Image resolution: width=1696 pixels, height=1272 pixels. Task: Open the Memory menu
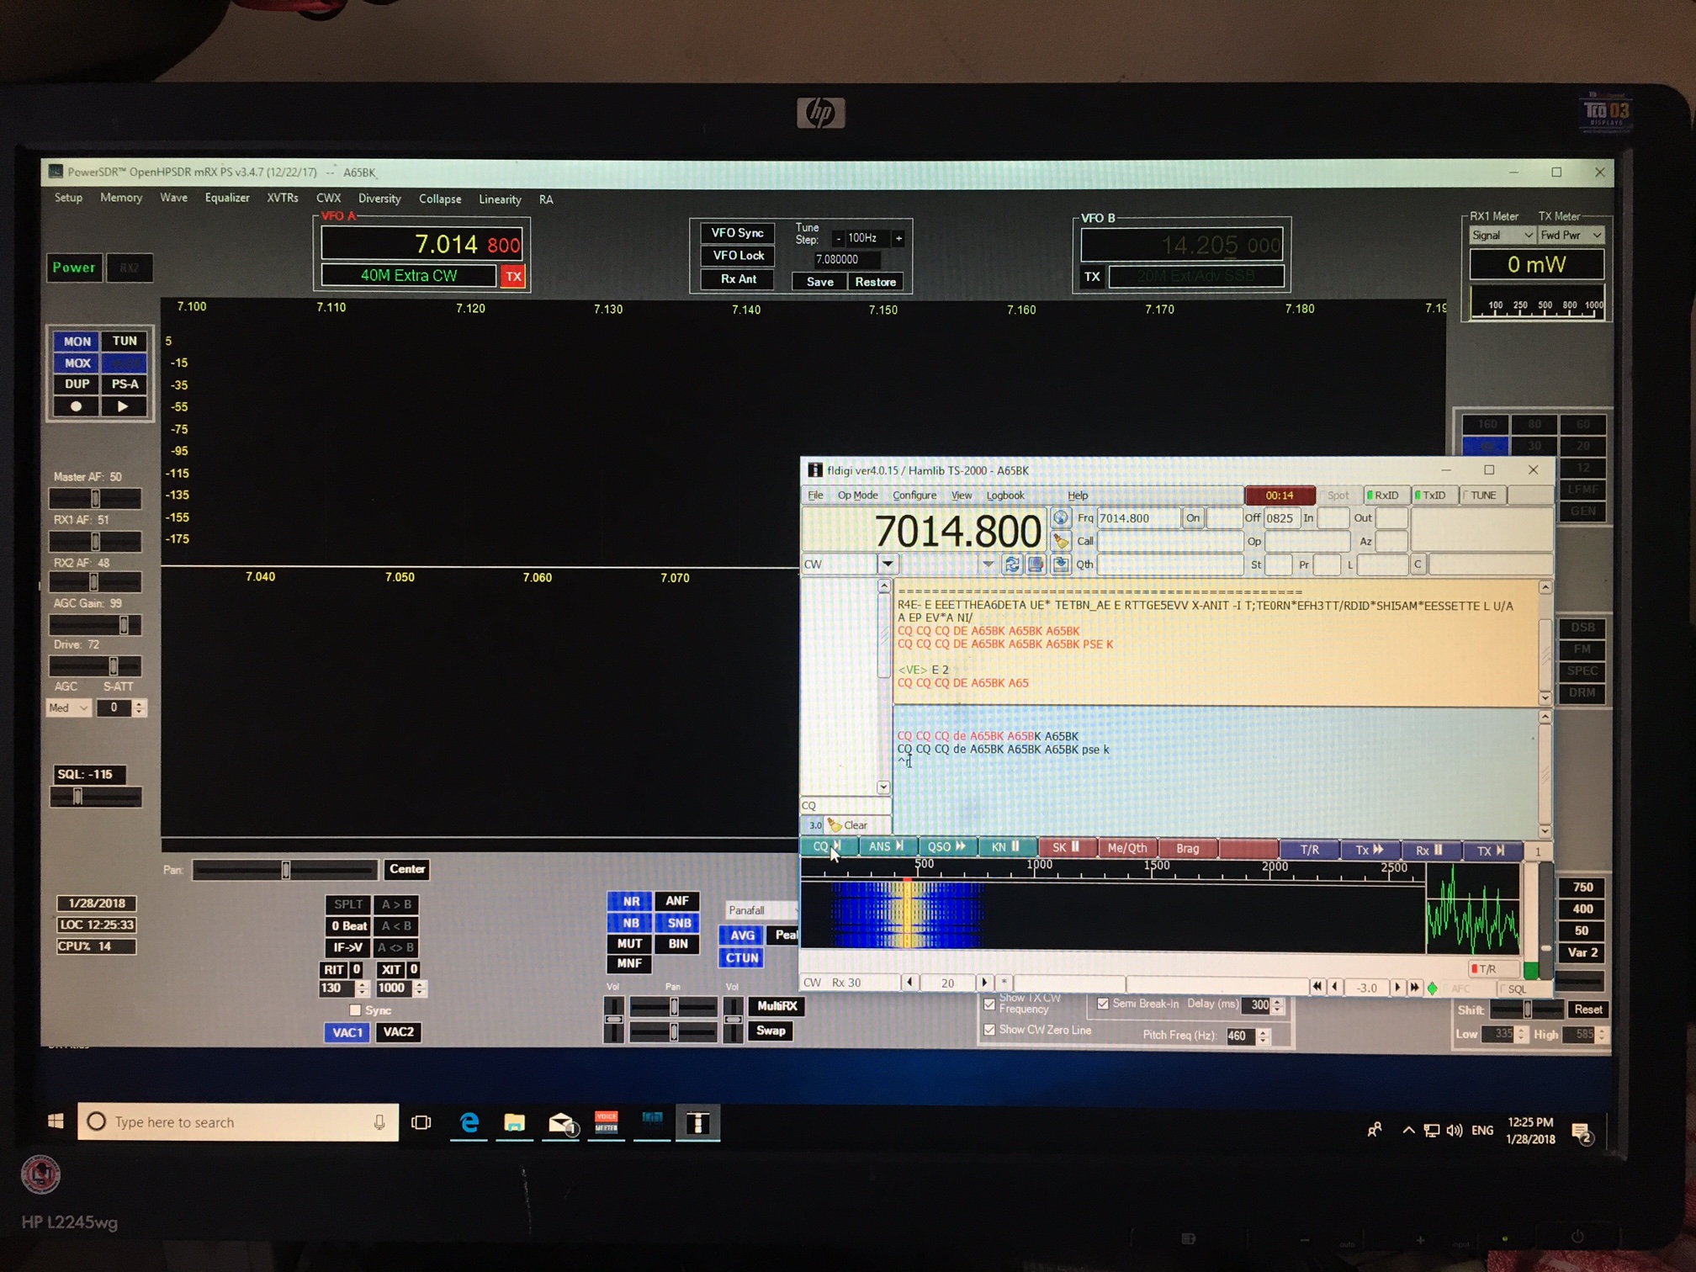(x=121, y=198)
